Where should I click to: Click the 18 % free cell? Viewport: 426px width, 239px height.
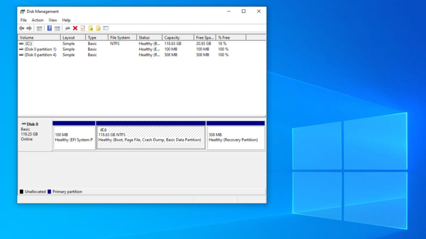(x=222, y=44)
